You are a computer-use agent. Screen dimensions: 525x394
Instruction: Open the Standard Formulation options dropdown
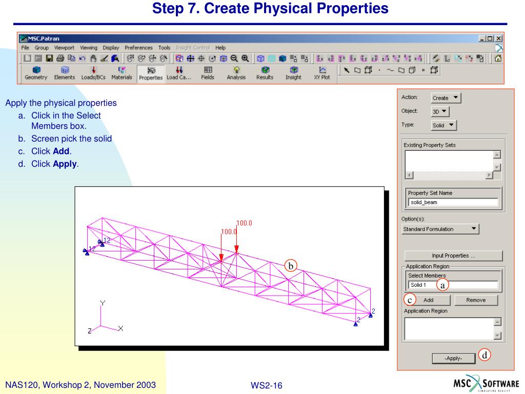[x=440, y=229]
